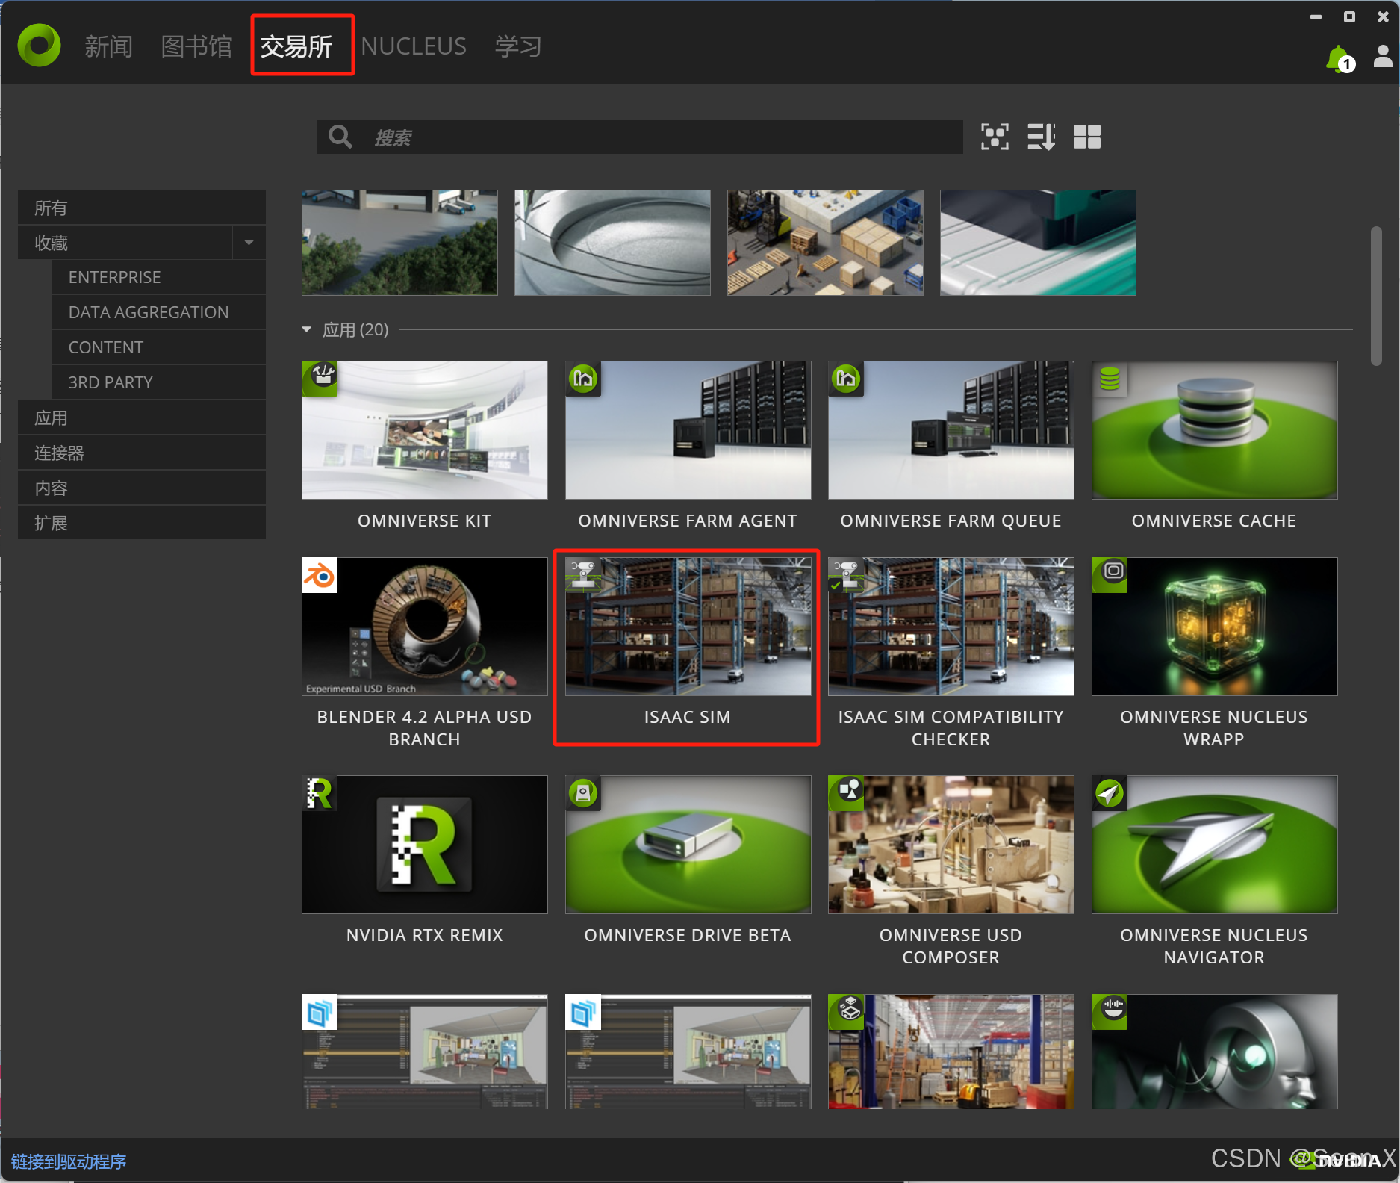Click the Farm Agent badge icon
The width and height of the screenshot is (1400, 1183).
(583, 379)
